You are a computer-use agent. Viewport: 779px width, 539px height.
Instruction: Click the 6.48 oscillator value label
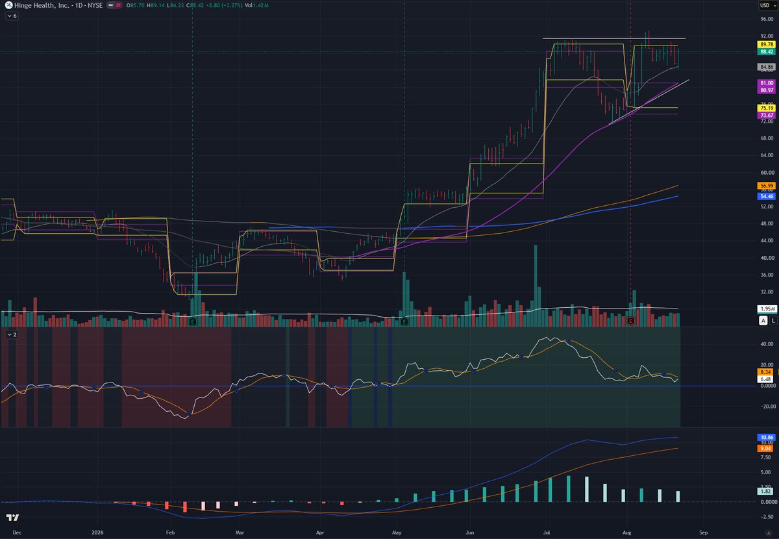(766, 379)
